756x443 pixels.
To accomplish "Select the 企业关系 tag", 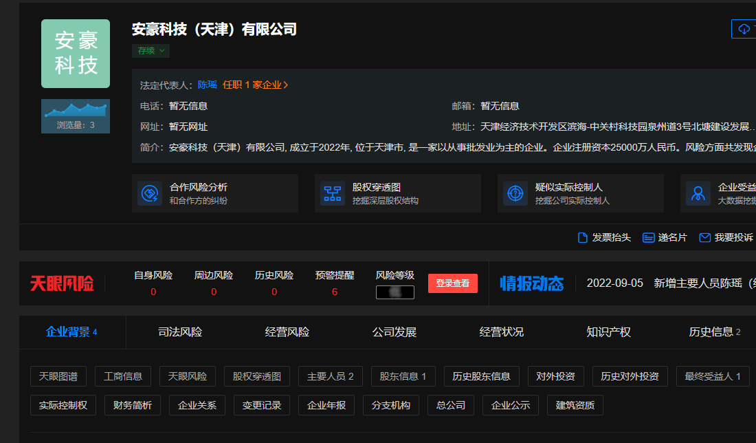I will 197,405.
